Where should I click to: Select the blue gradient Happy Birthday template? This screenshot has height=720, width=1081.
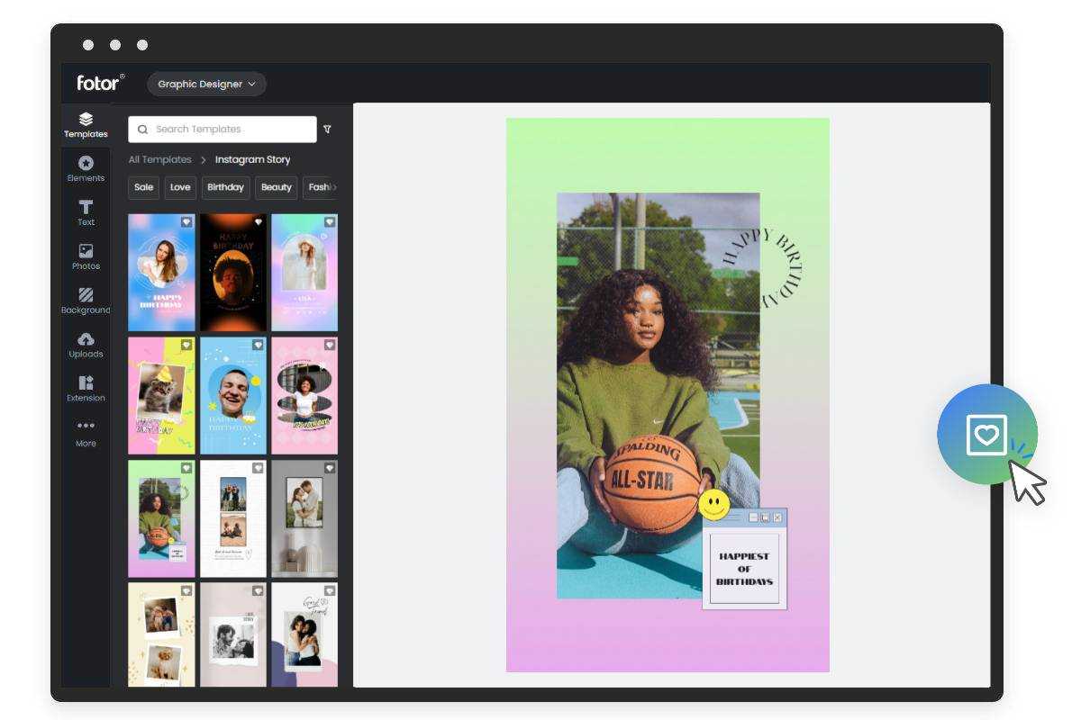tap(161, 273)
